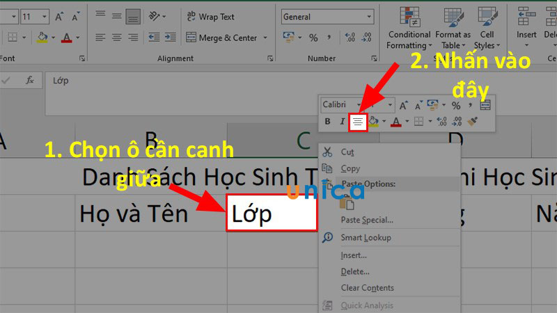Click ribbon Increase Decimal icon
This screenshot has width=557, height=313.
click(350, 38)
